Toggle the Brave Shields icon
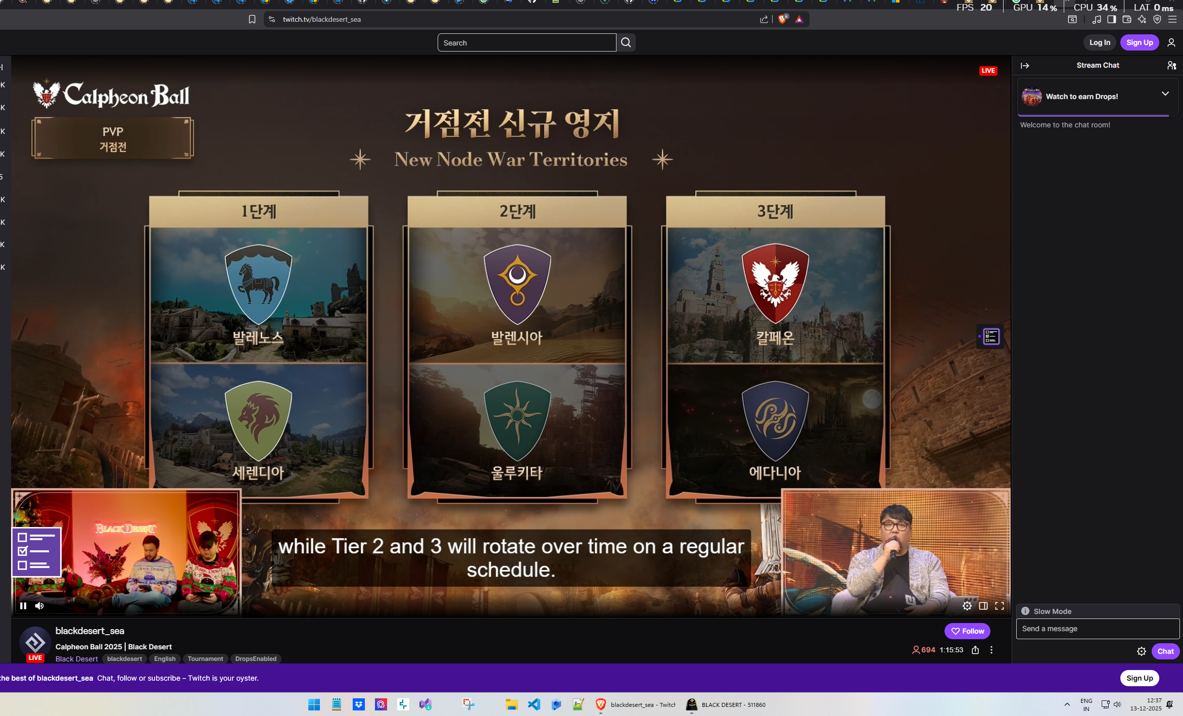 [x=782, y=19]
